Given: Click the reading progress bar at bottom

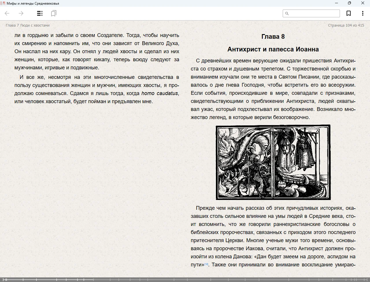Looking at the screenshot, I should click(185, 279).
